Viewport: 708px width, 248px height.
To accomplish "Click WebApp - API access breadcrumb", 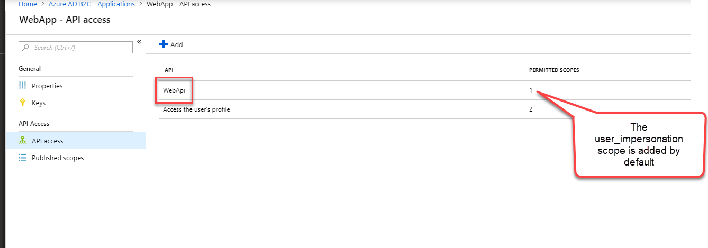I will point(178,4).
